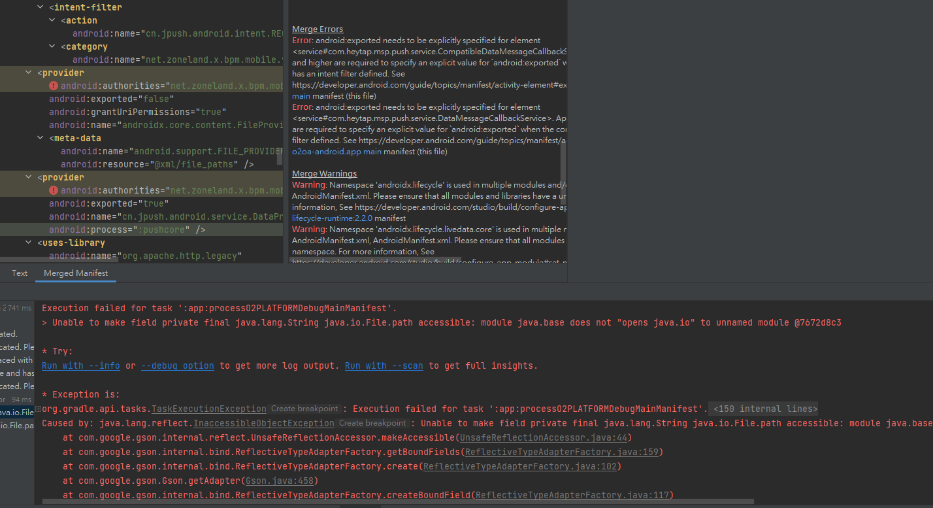Click error icon on first provider authorities

point(54,86)
